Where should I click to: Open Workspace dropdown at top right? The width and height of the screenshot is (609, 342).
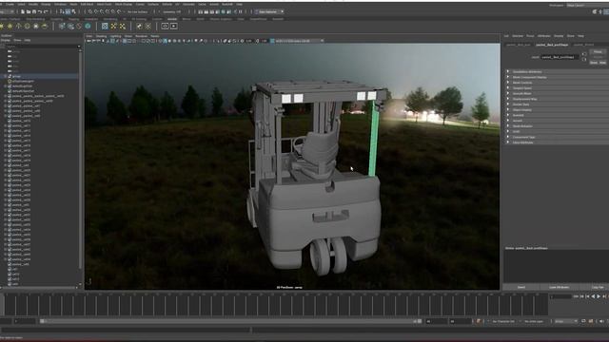click(588, 6)
